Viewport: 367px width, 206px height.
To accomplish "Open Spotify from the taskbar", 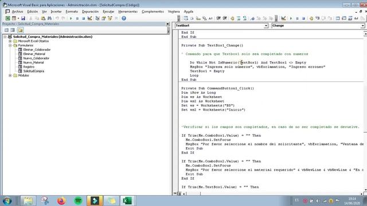I will (x=78, y=201).
